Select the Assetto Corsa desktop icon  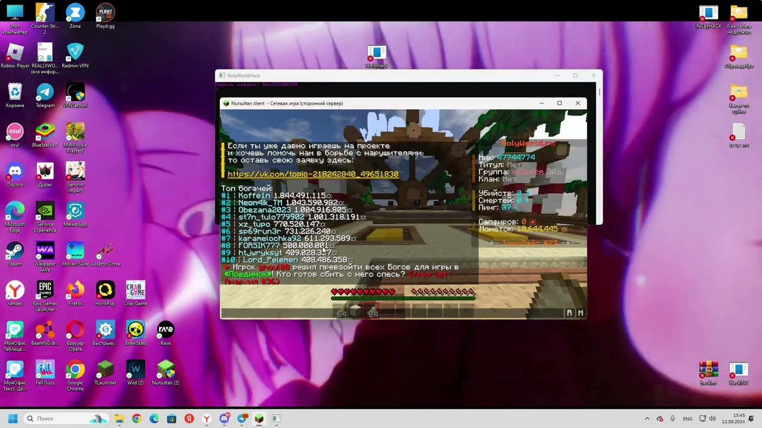point(105,254)
